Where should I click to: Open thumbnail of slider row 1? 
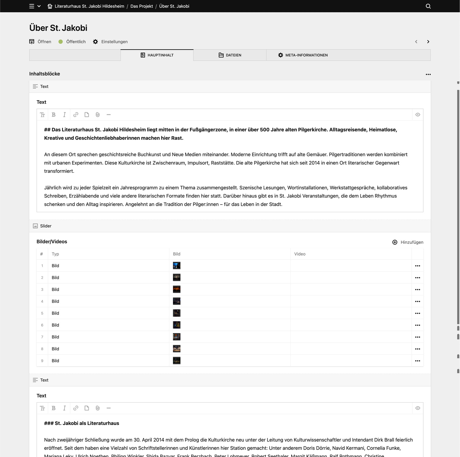177,265
